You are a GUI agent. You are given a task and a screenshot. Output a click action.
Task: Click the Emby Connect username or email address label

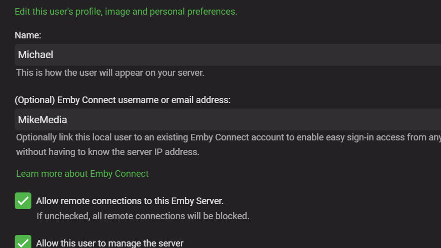point(123,100)
